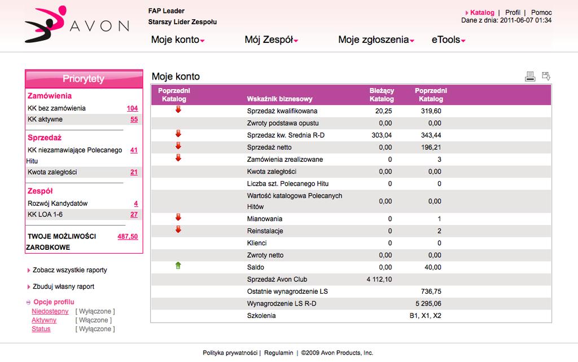Go to Profil page
This screenshot has width=578, height=362.
(513, 12)
